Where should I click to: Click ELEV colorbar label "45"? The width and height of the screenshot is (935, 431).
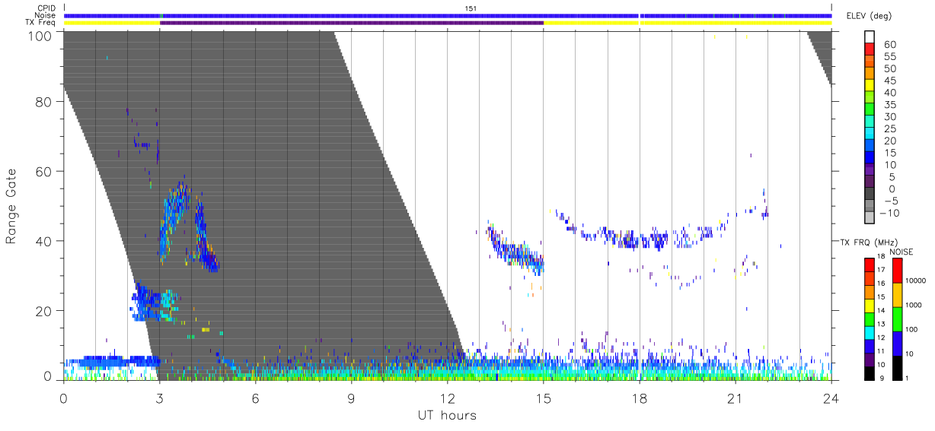(889, 81)
